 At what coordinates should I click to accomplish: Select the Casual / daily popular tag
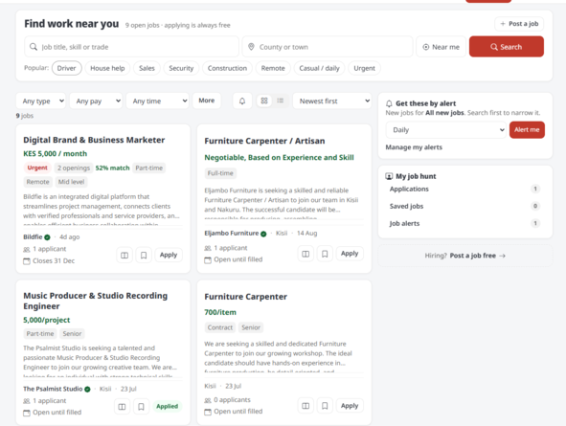pos(320,68)
